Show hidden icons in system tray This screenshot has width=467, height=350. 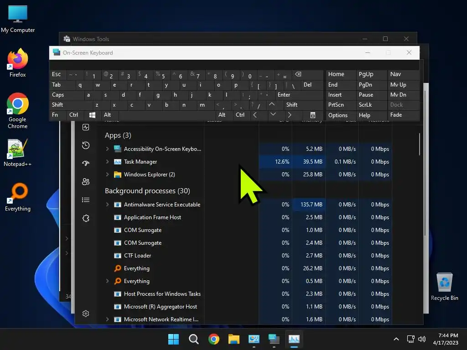click(396, 339)
